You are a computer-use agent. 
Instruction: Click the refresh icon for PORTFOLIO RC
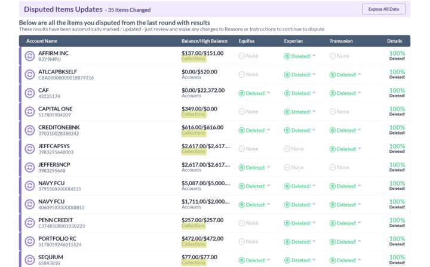tap(30, 241)
